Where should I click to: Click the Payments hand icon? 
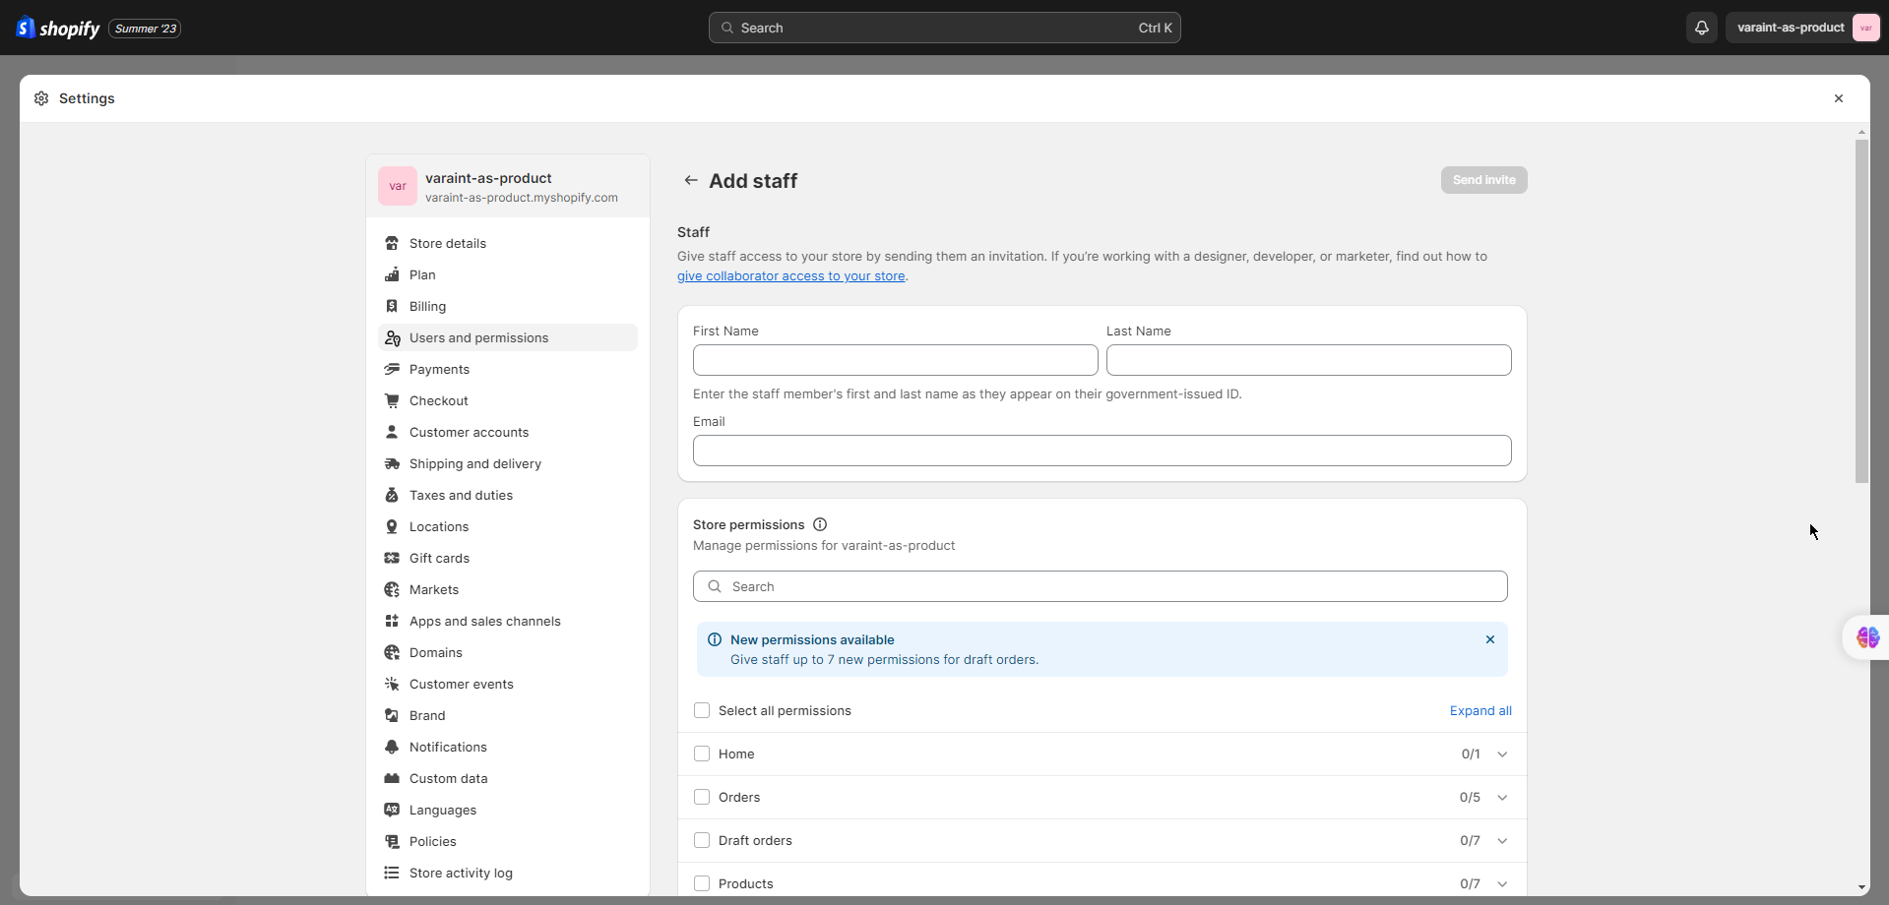[392, 369]
